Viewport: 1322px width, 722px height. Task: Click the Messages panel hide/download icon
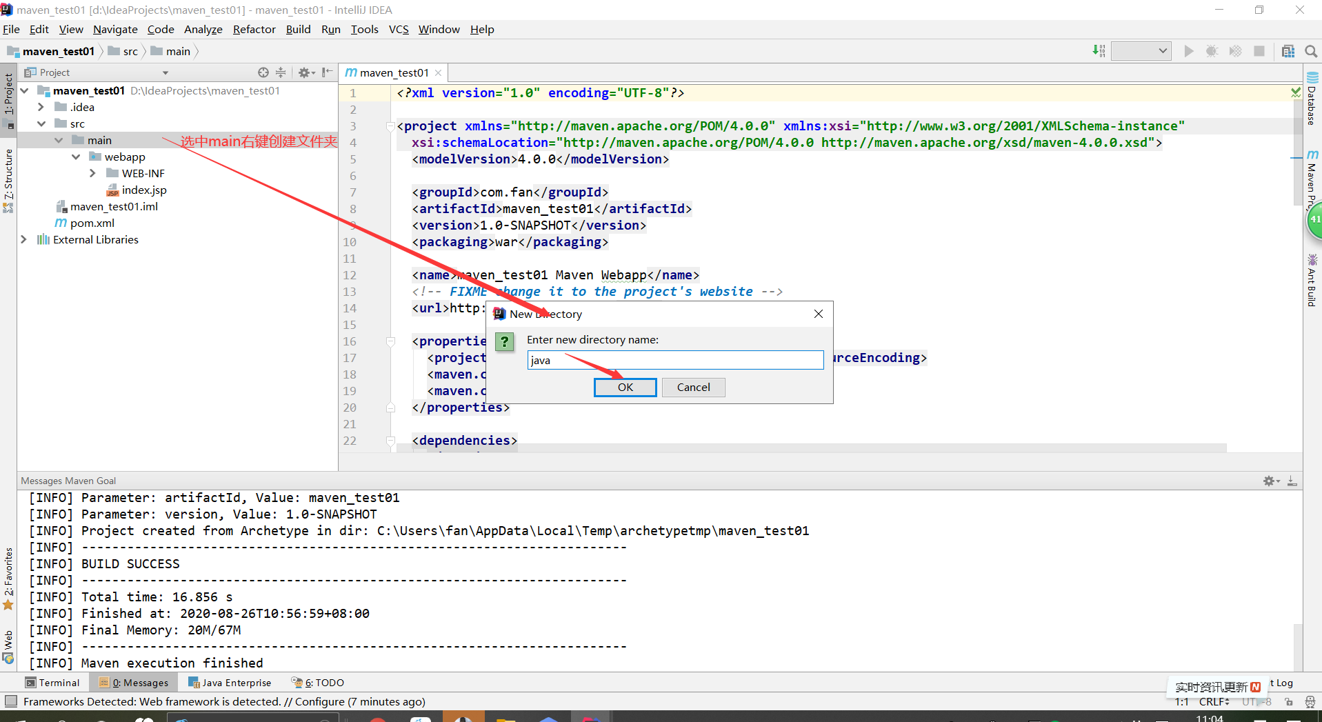(1292, 481)
